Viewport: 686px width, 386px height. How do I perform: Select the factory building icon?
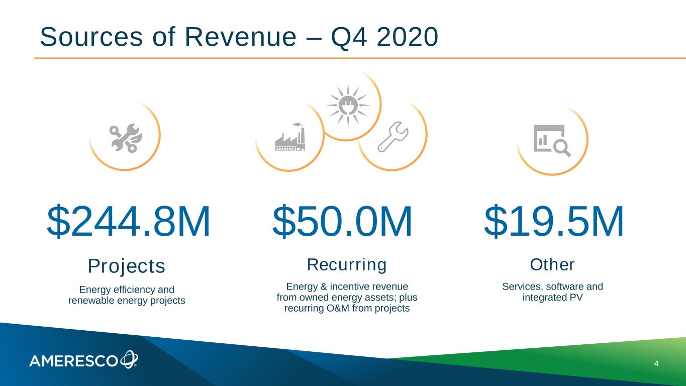[290, 137]
